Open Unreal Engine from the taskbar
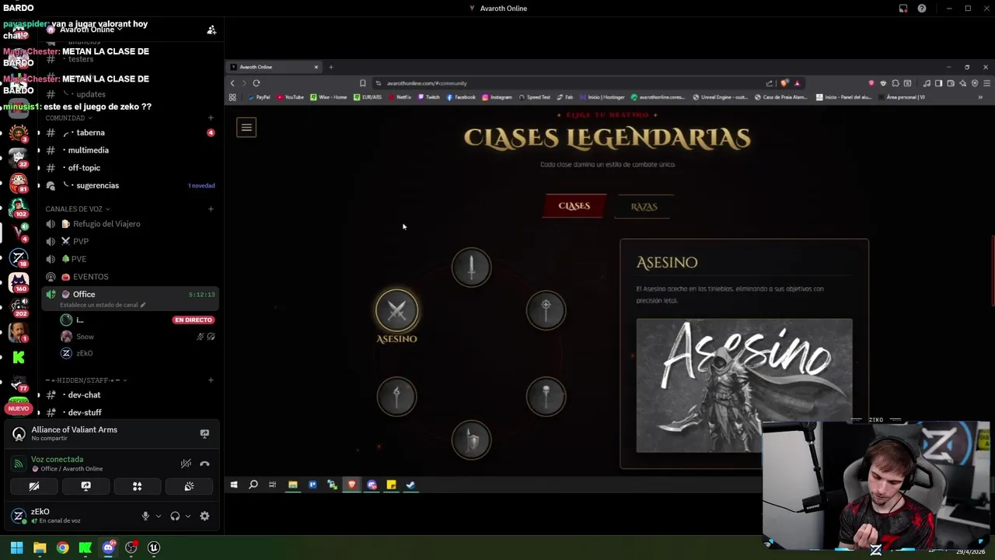995x560 pixels. [154, 548]
